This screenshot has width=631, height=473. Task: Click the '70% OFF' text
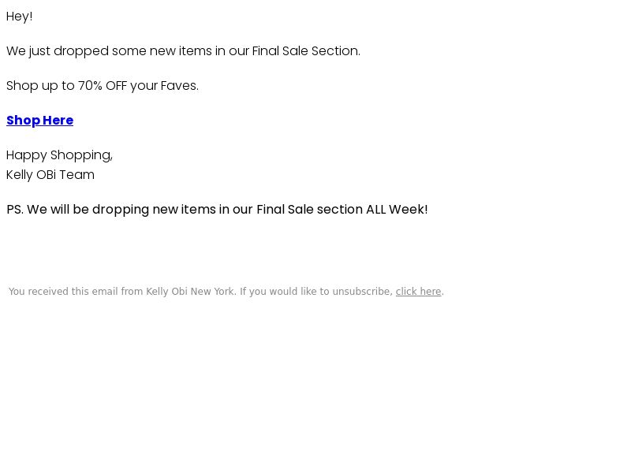click(x=103, y=86)
